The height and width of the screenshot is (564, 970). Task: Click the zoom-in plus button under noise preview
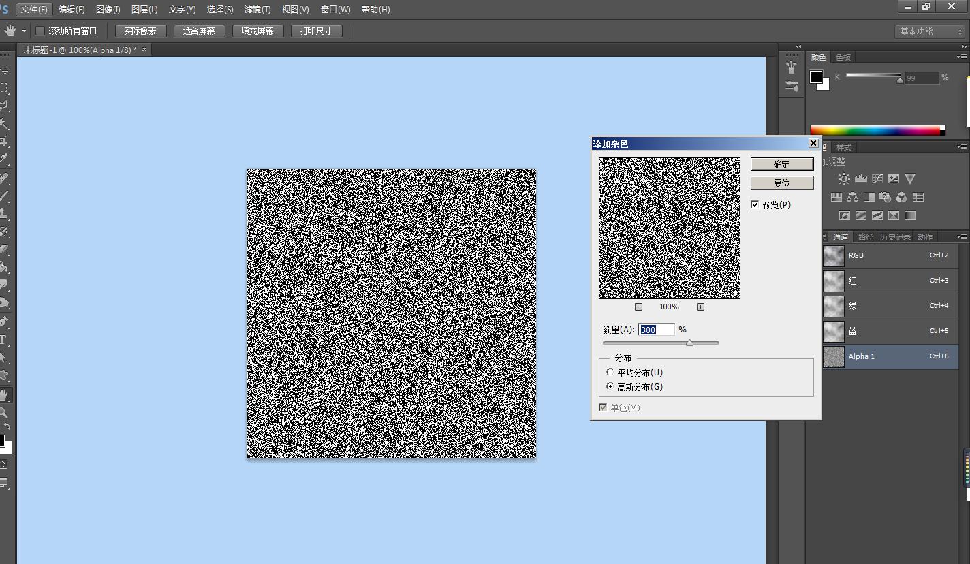point(700,307)
